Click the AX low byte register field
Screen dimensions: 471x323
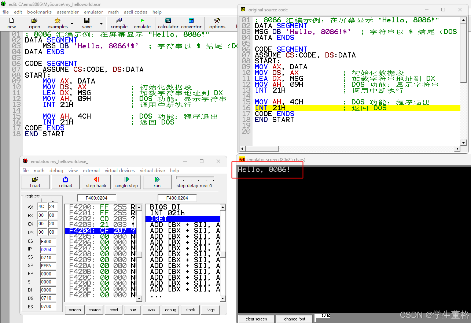tap(53, 207)
